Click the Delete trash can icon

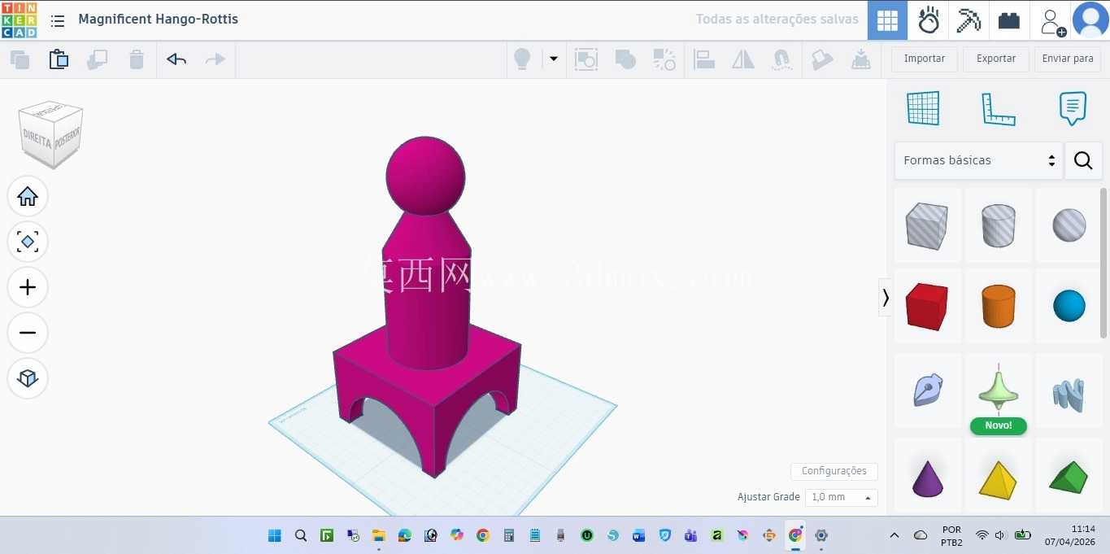(x=137, y=59)
